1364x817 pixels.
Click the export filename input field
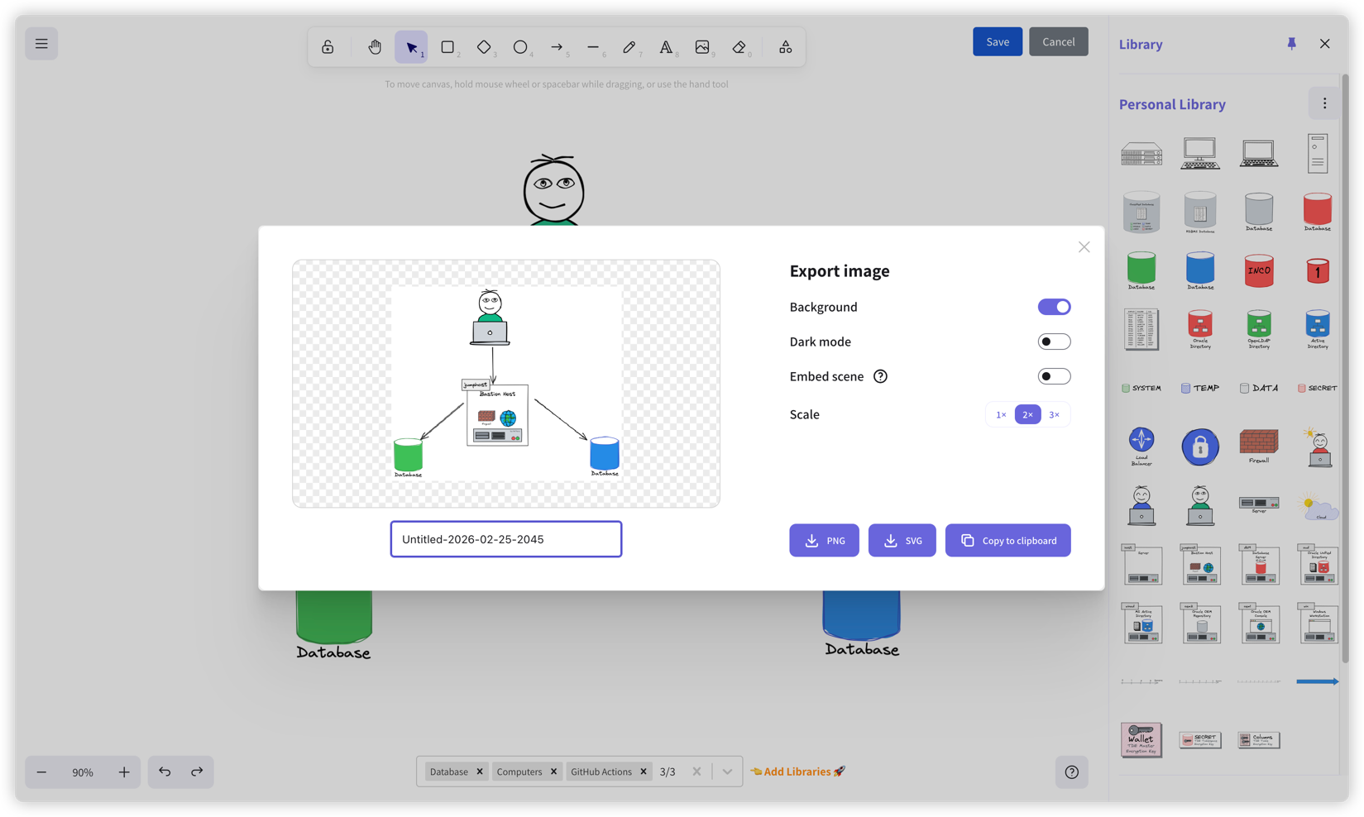pos(505,538)
